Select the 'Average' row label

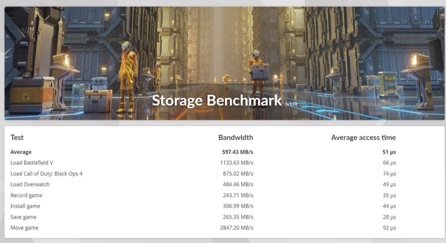(x=21, y=152)
